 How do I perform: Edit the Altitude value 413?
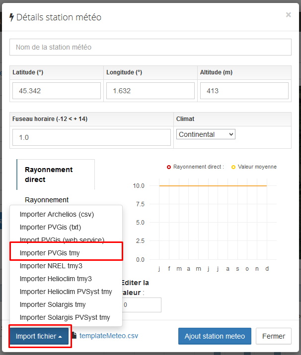pyautogui.click(x=244, y=91)
